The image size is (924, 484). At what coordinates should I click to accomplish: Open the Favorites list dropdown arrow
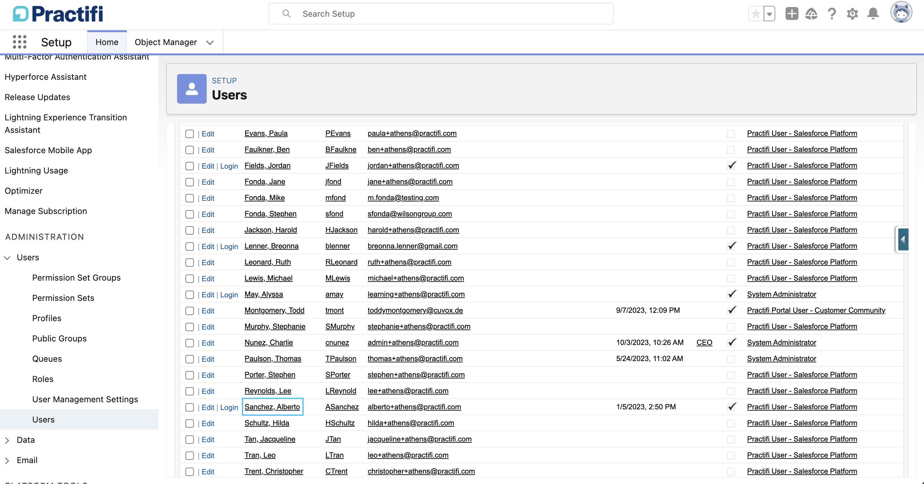pos(769,14)
